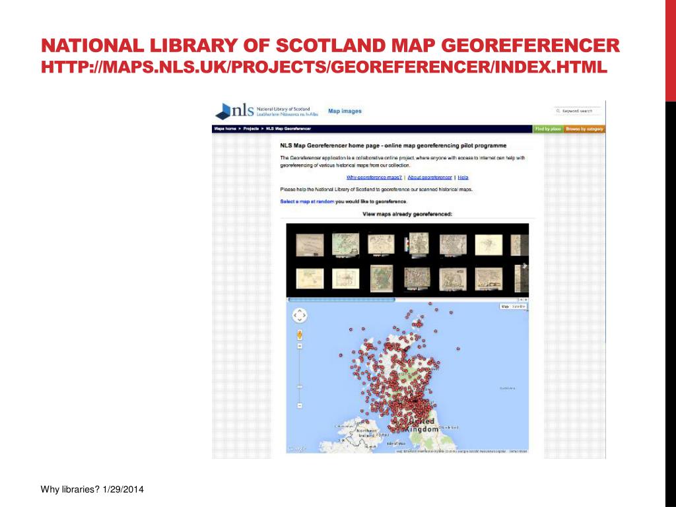Click 'Select a map at random' link
Image resolution: width=676 pixels, height=507 pixels.
[x=307, y=201]
